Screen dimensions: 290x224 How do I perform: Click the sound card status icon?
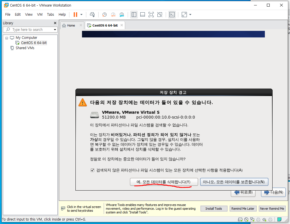point(264,219)
